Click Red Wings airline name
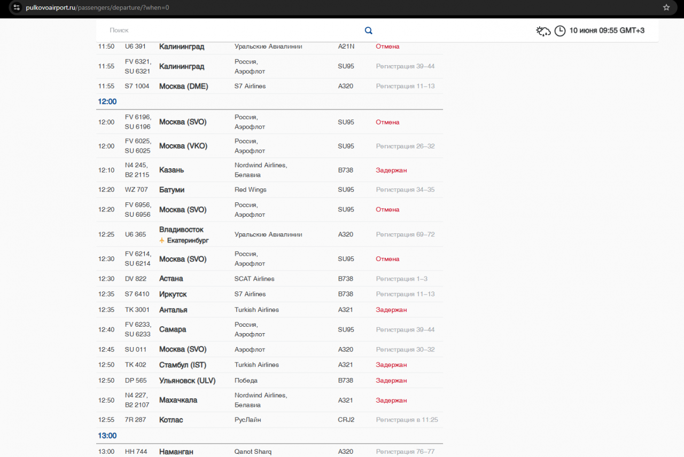The width and height of the screenshot is (684, 457). pos(251,190)
